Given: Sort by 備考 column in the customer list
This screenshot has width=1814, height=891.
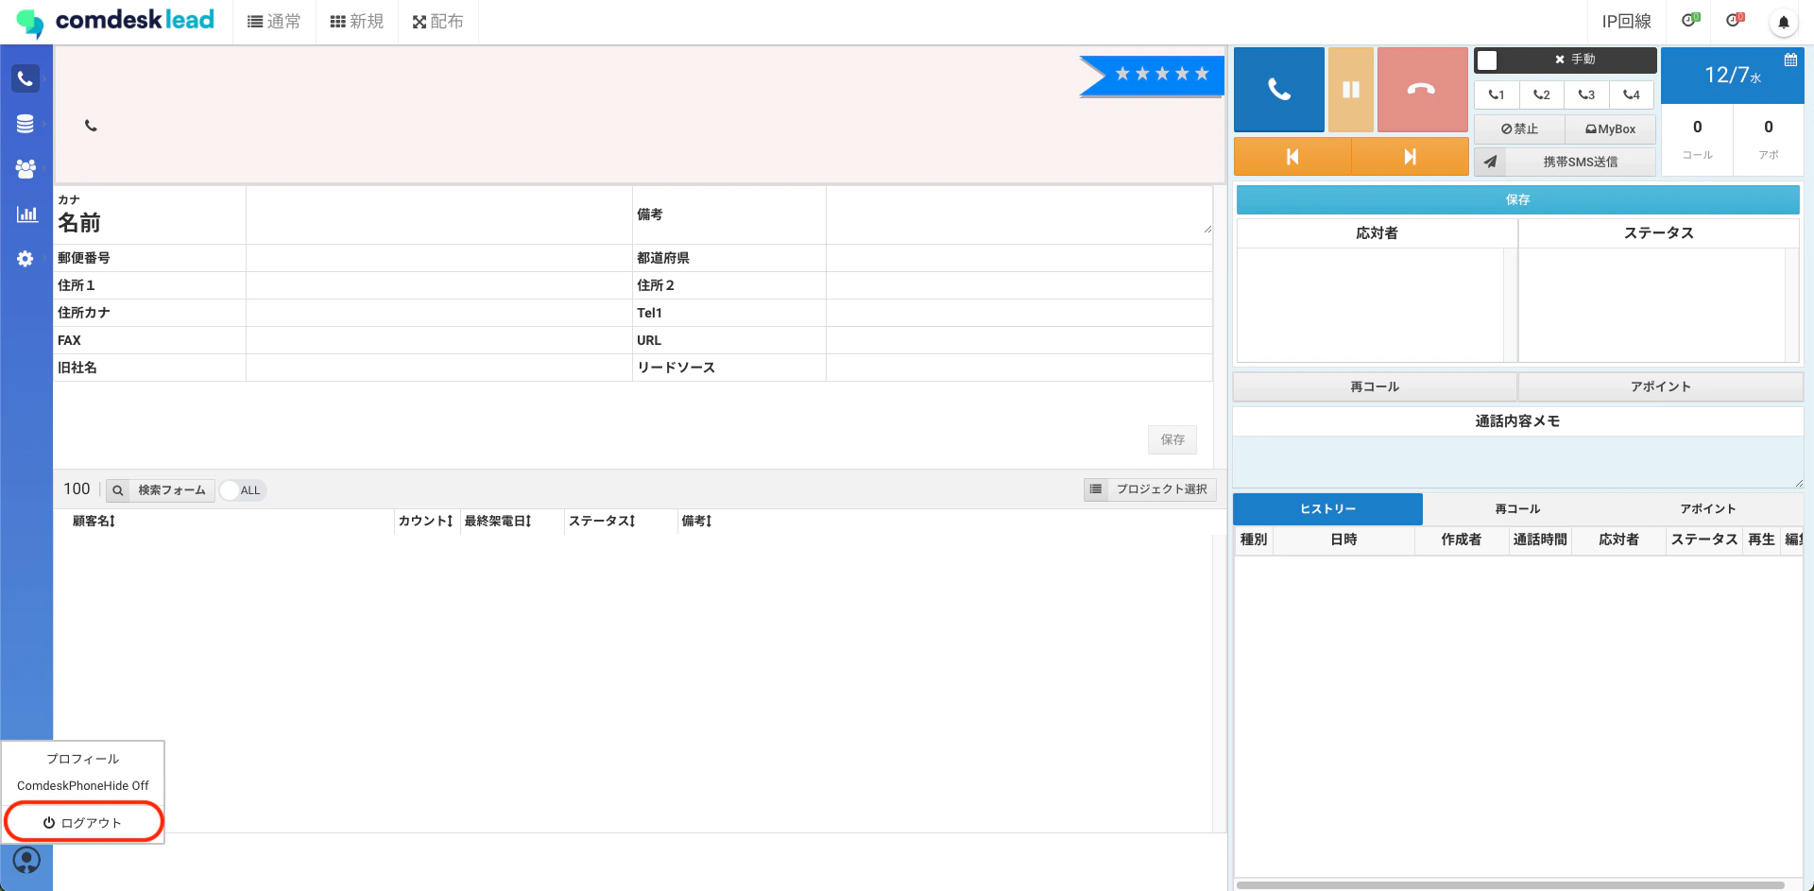Looking at the screenshot, I should [x=696, y=521].
